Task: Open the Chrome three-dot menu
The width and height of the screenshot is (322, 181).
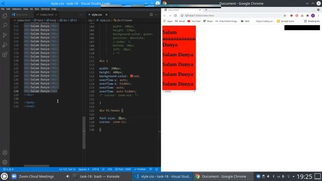Action: coord(318,16)
